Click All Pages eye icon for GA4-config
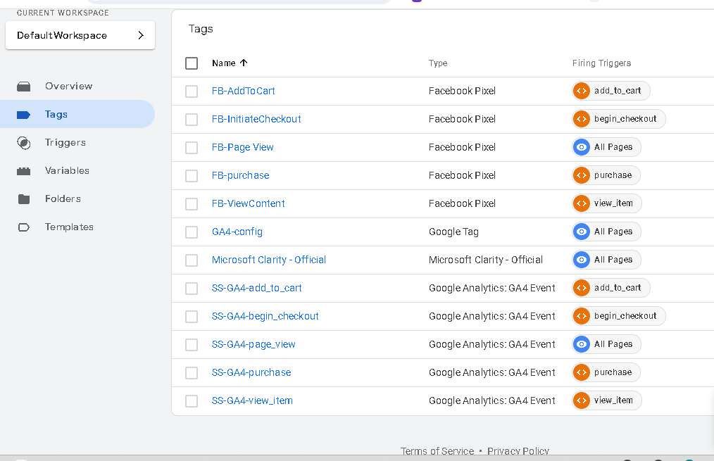 (582, 232)
